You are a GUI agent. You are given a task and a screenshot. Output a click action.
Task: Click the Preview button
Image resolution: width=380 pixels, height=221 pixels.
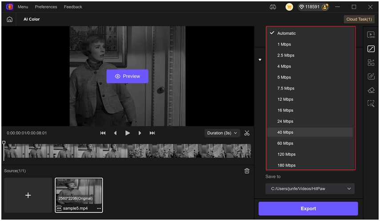pos(128,76)
